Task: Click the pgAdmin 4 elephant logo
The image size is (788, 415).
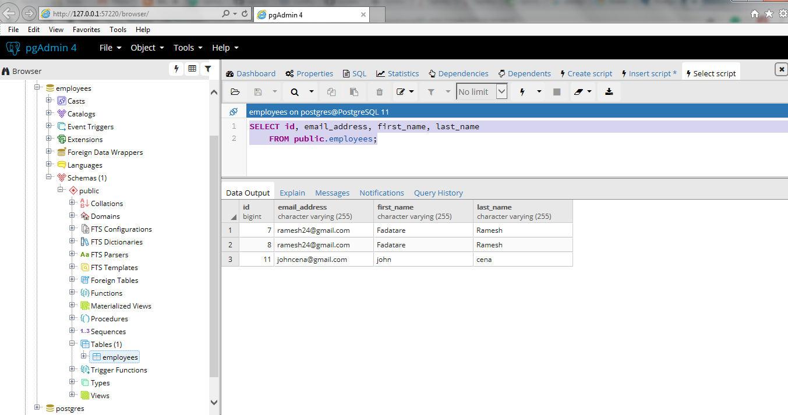Action: click(13, 48)
